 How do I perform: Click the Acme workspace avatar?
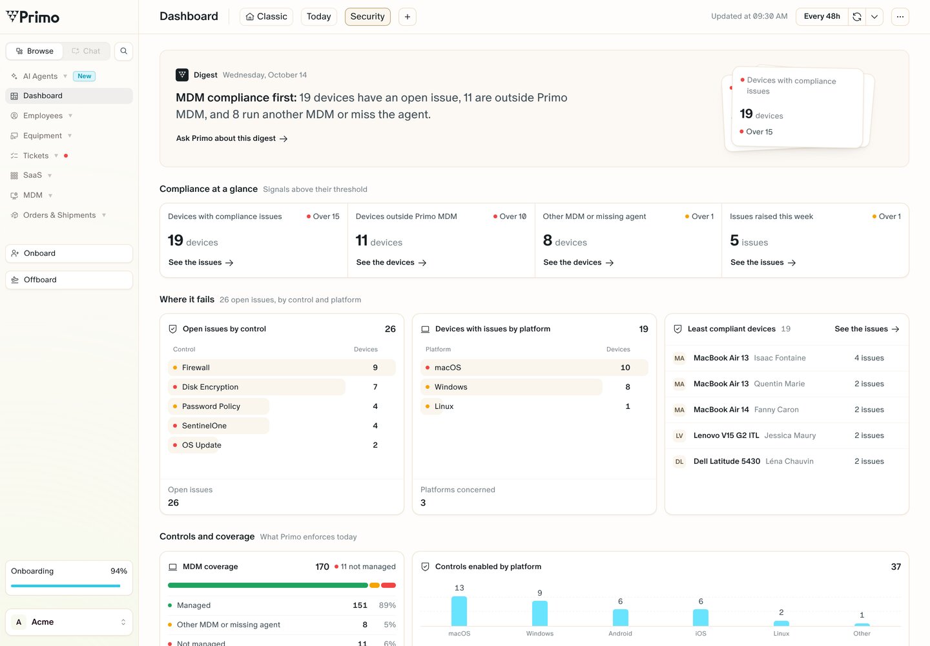click(19, 622)
